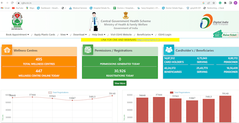Click the Wellness Centres card heading
The height and width of the screenshot is (123, 239).
coord(26,50)
